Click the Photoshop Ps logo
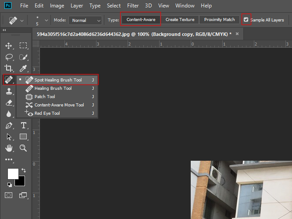The image size is (292, 219). point(8,5)
